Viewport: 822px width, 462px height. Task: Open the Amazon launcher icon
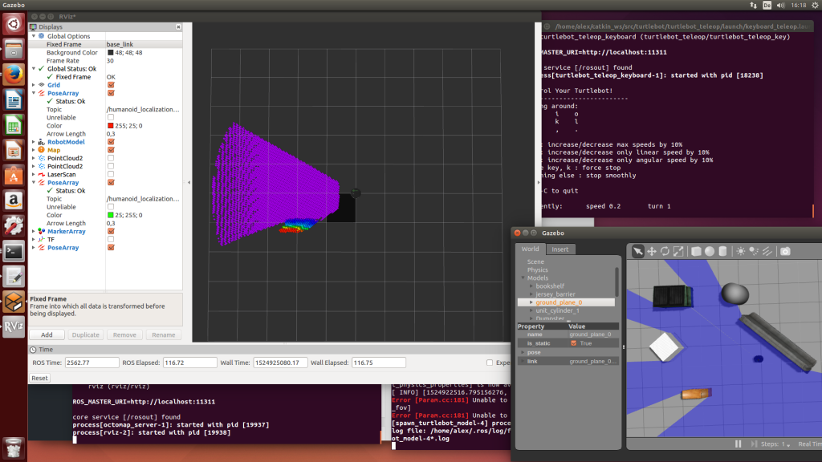(14, 200)
